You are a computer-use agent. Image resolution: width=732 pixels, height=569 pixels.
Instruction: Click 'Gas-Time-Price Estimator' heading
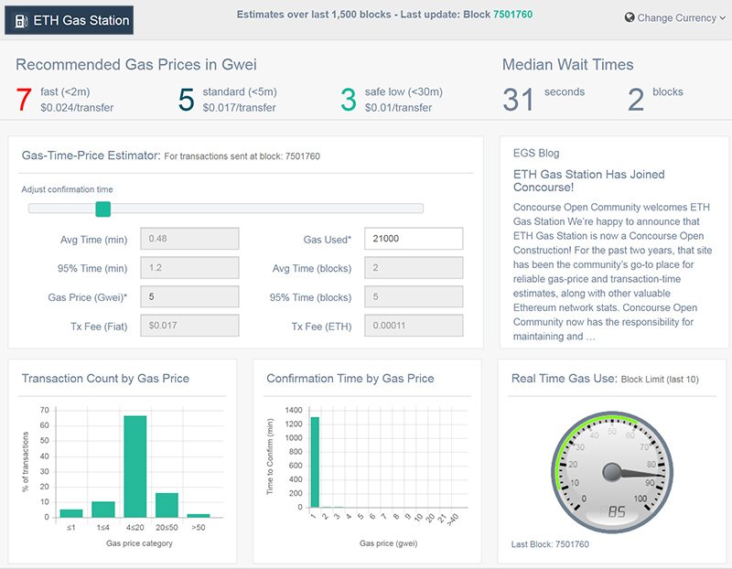[x=91, y=156]
